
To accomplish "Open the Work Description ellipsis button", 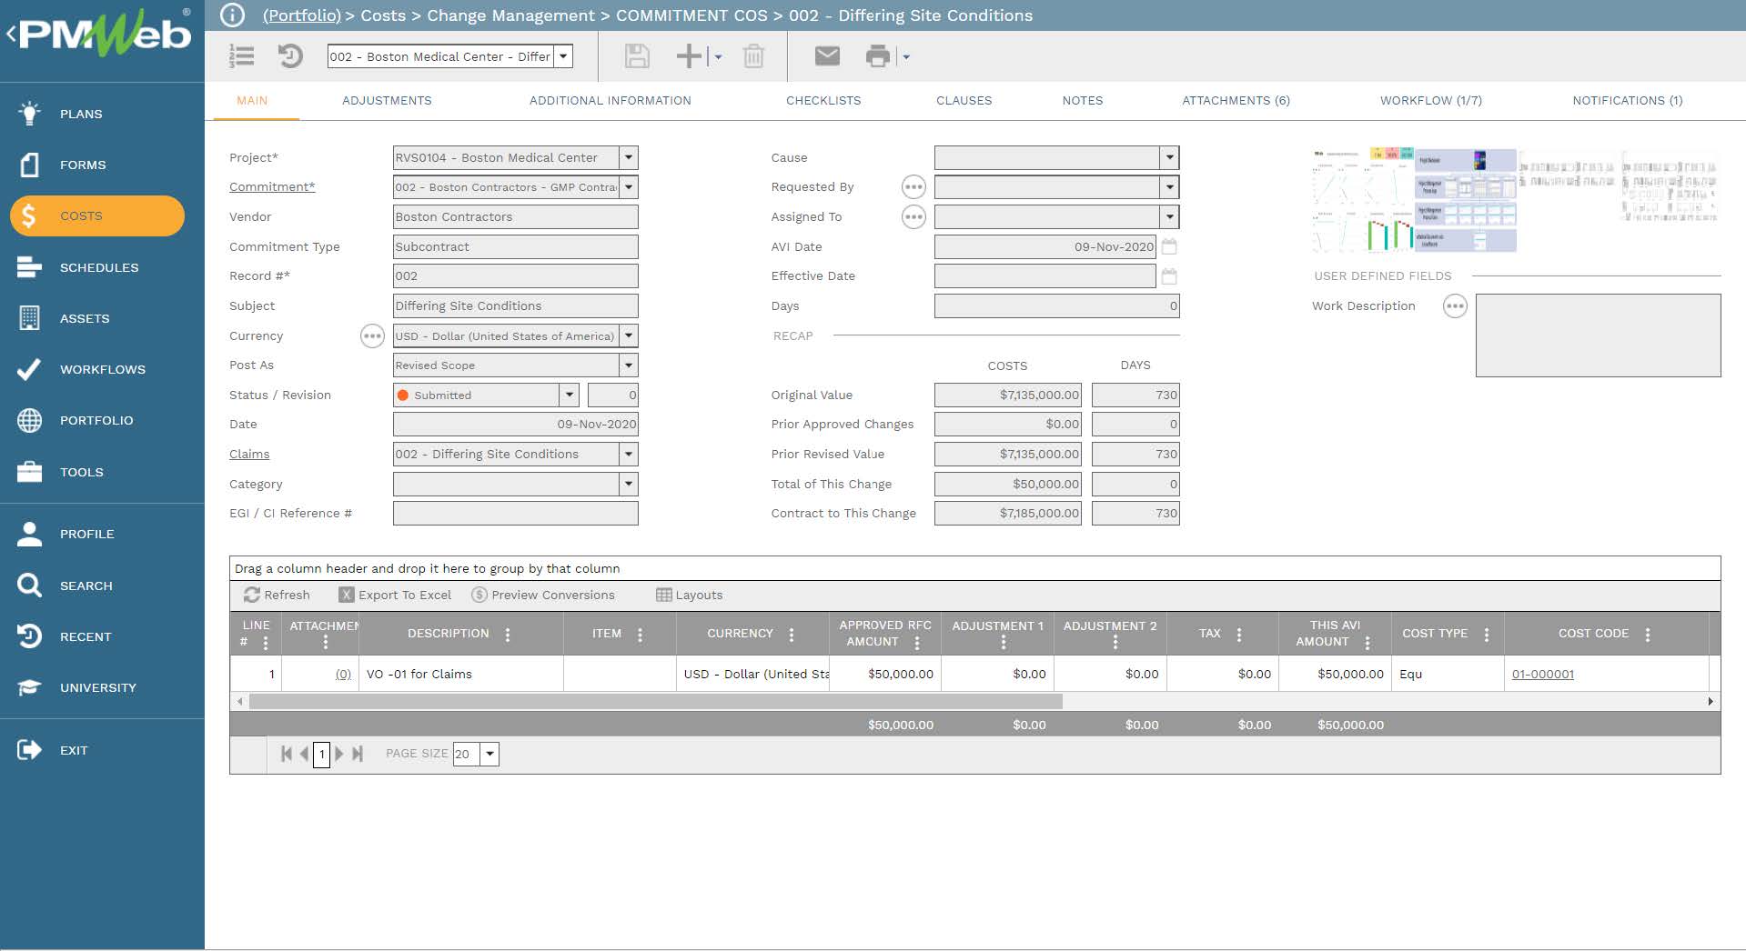I will [x=1455, y=306].
